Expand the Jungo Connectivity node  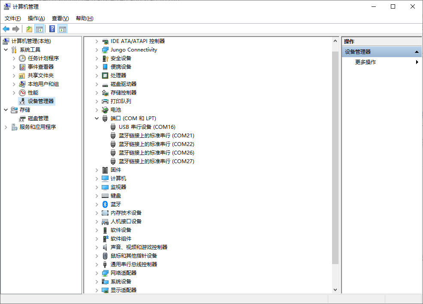click(x=97, y=50)
